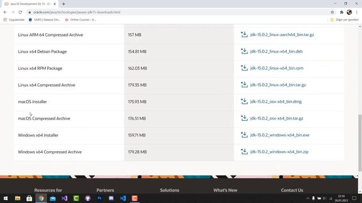Open Chrome profile avatar
362x203 pixels.
coord(350,12)
